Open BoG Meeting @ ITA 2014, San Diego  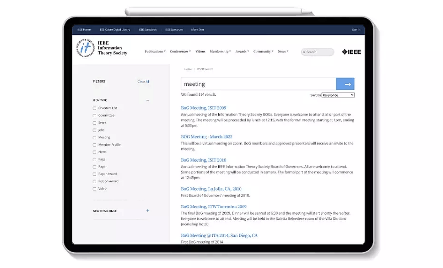tap(219, 236)
